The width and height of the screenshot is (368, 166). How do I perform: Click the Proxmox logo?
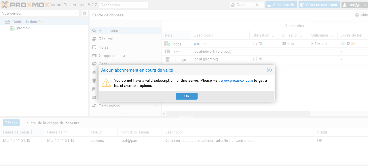(25, 5)
